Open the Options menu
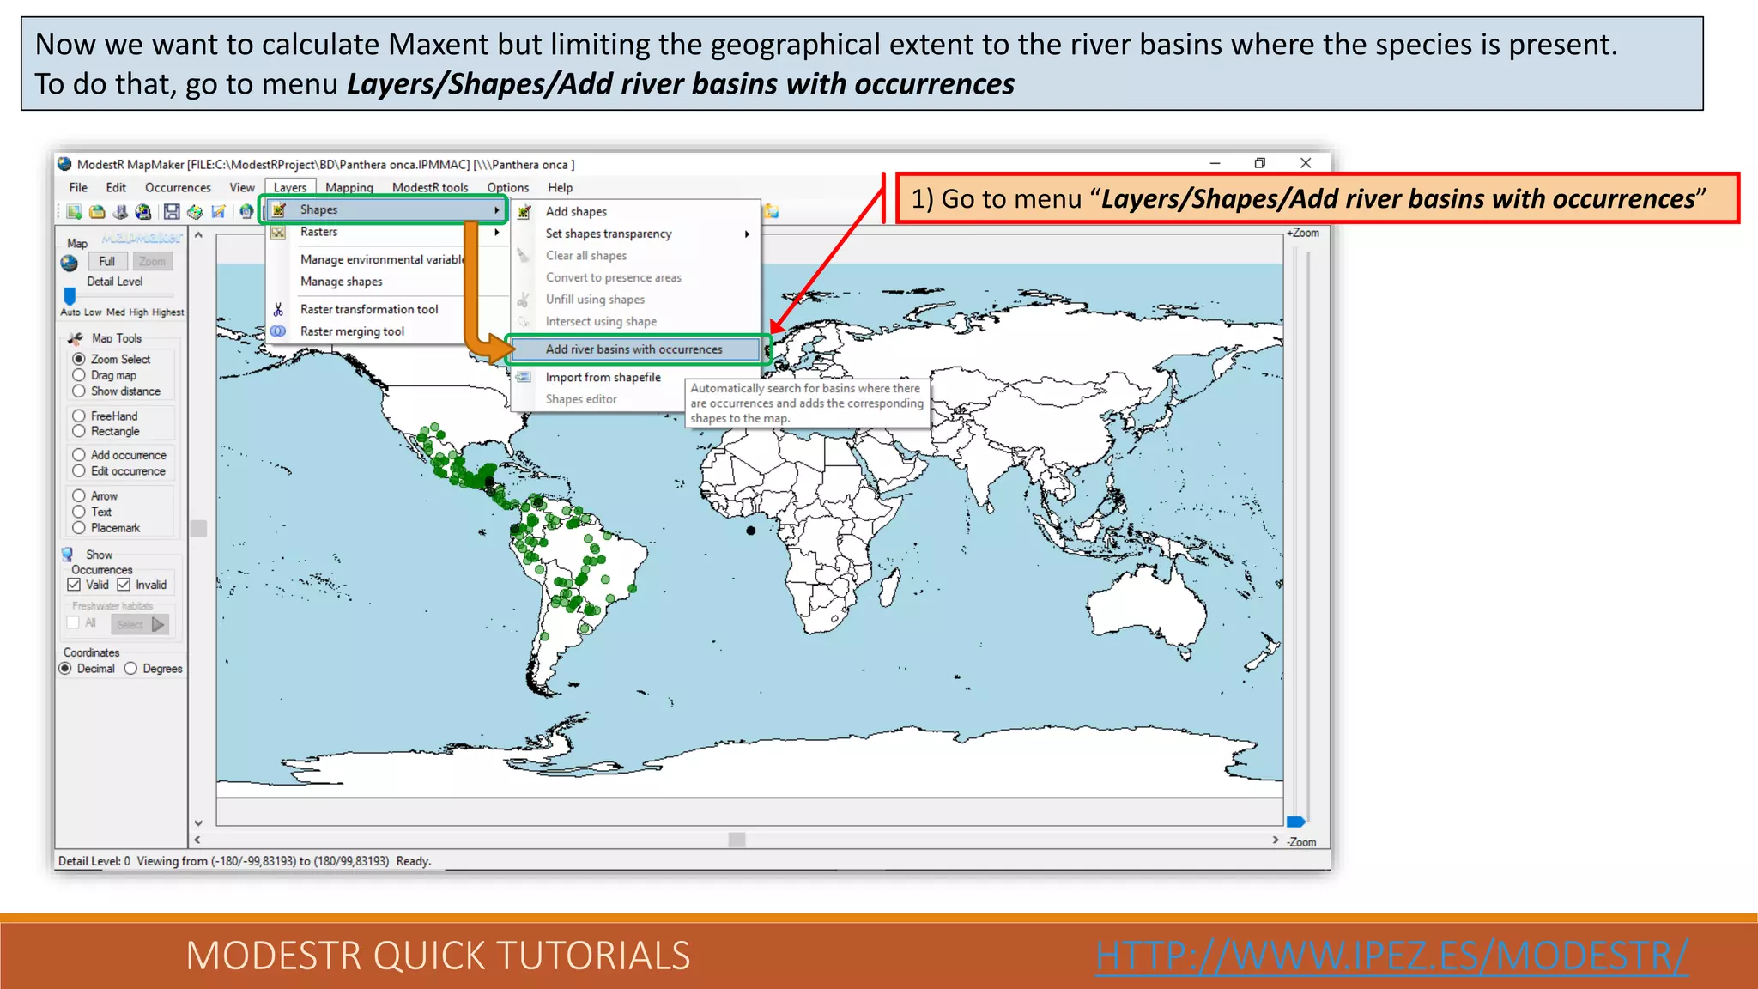The width and height of the screenshot is (1758, 989). point(508,187)
